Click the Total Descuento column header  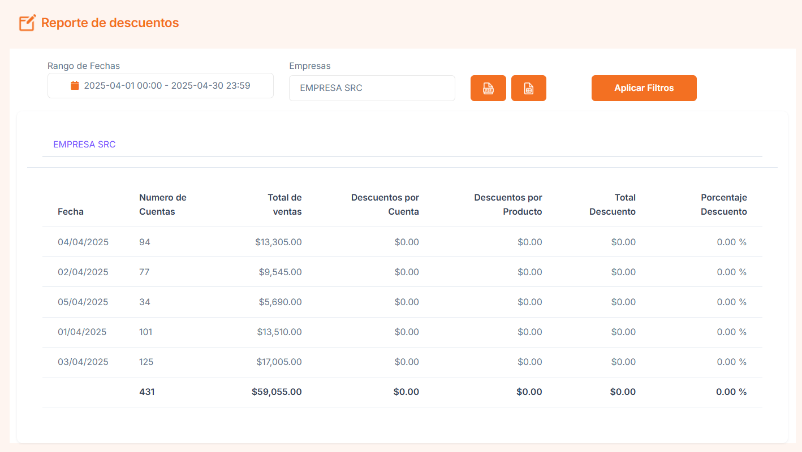pos(613,205)
